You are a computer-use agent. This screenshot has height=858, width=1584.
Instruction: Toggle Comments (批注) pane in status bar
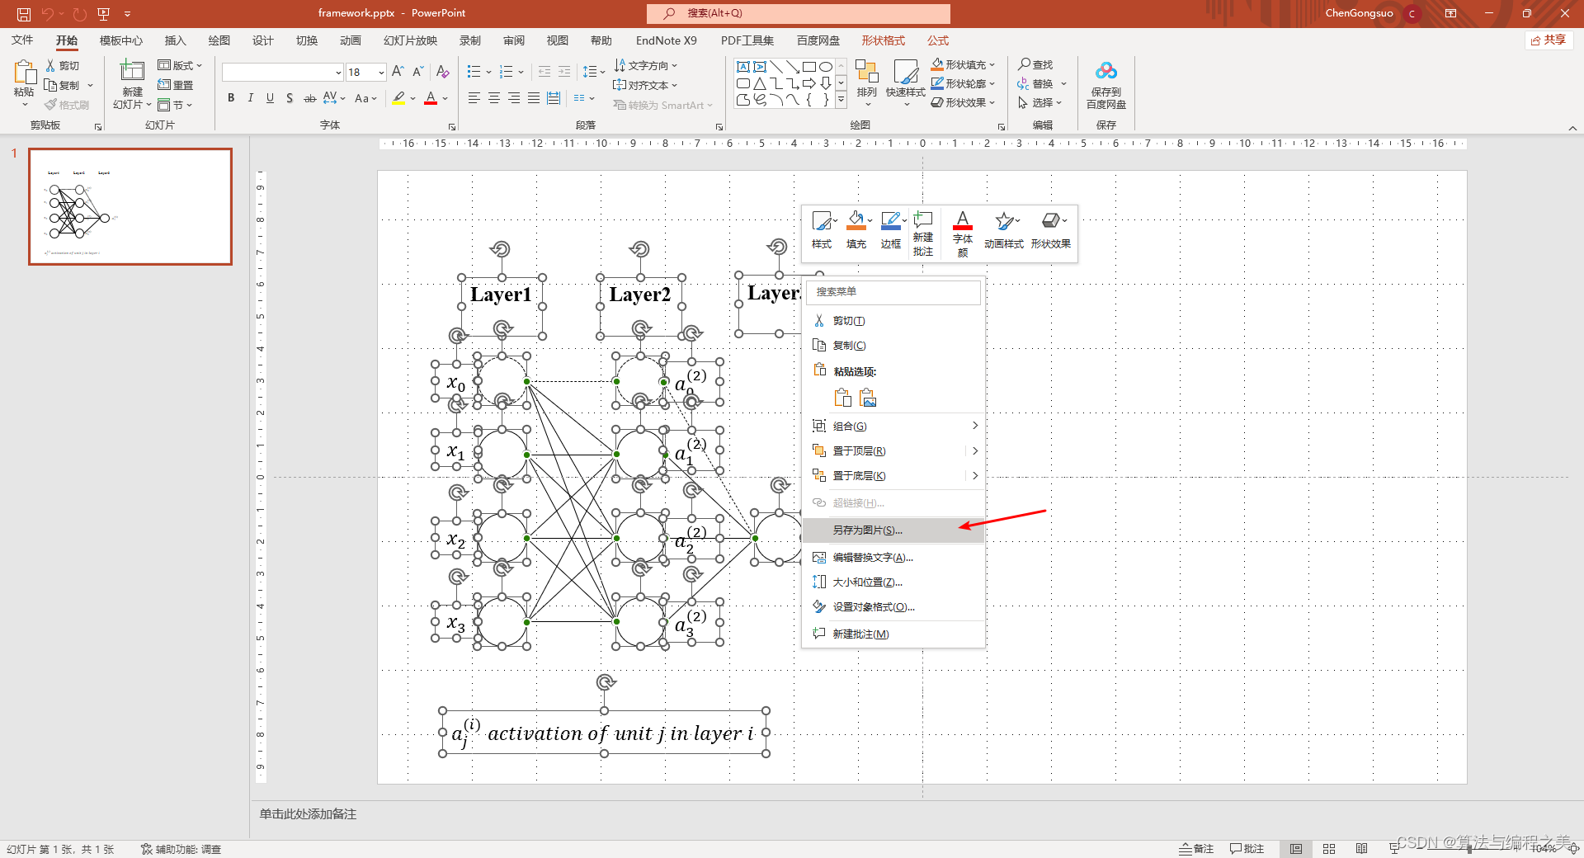click(1247, 849)
